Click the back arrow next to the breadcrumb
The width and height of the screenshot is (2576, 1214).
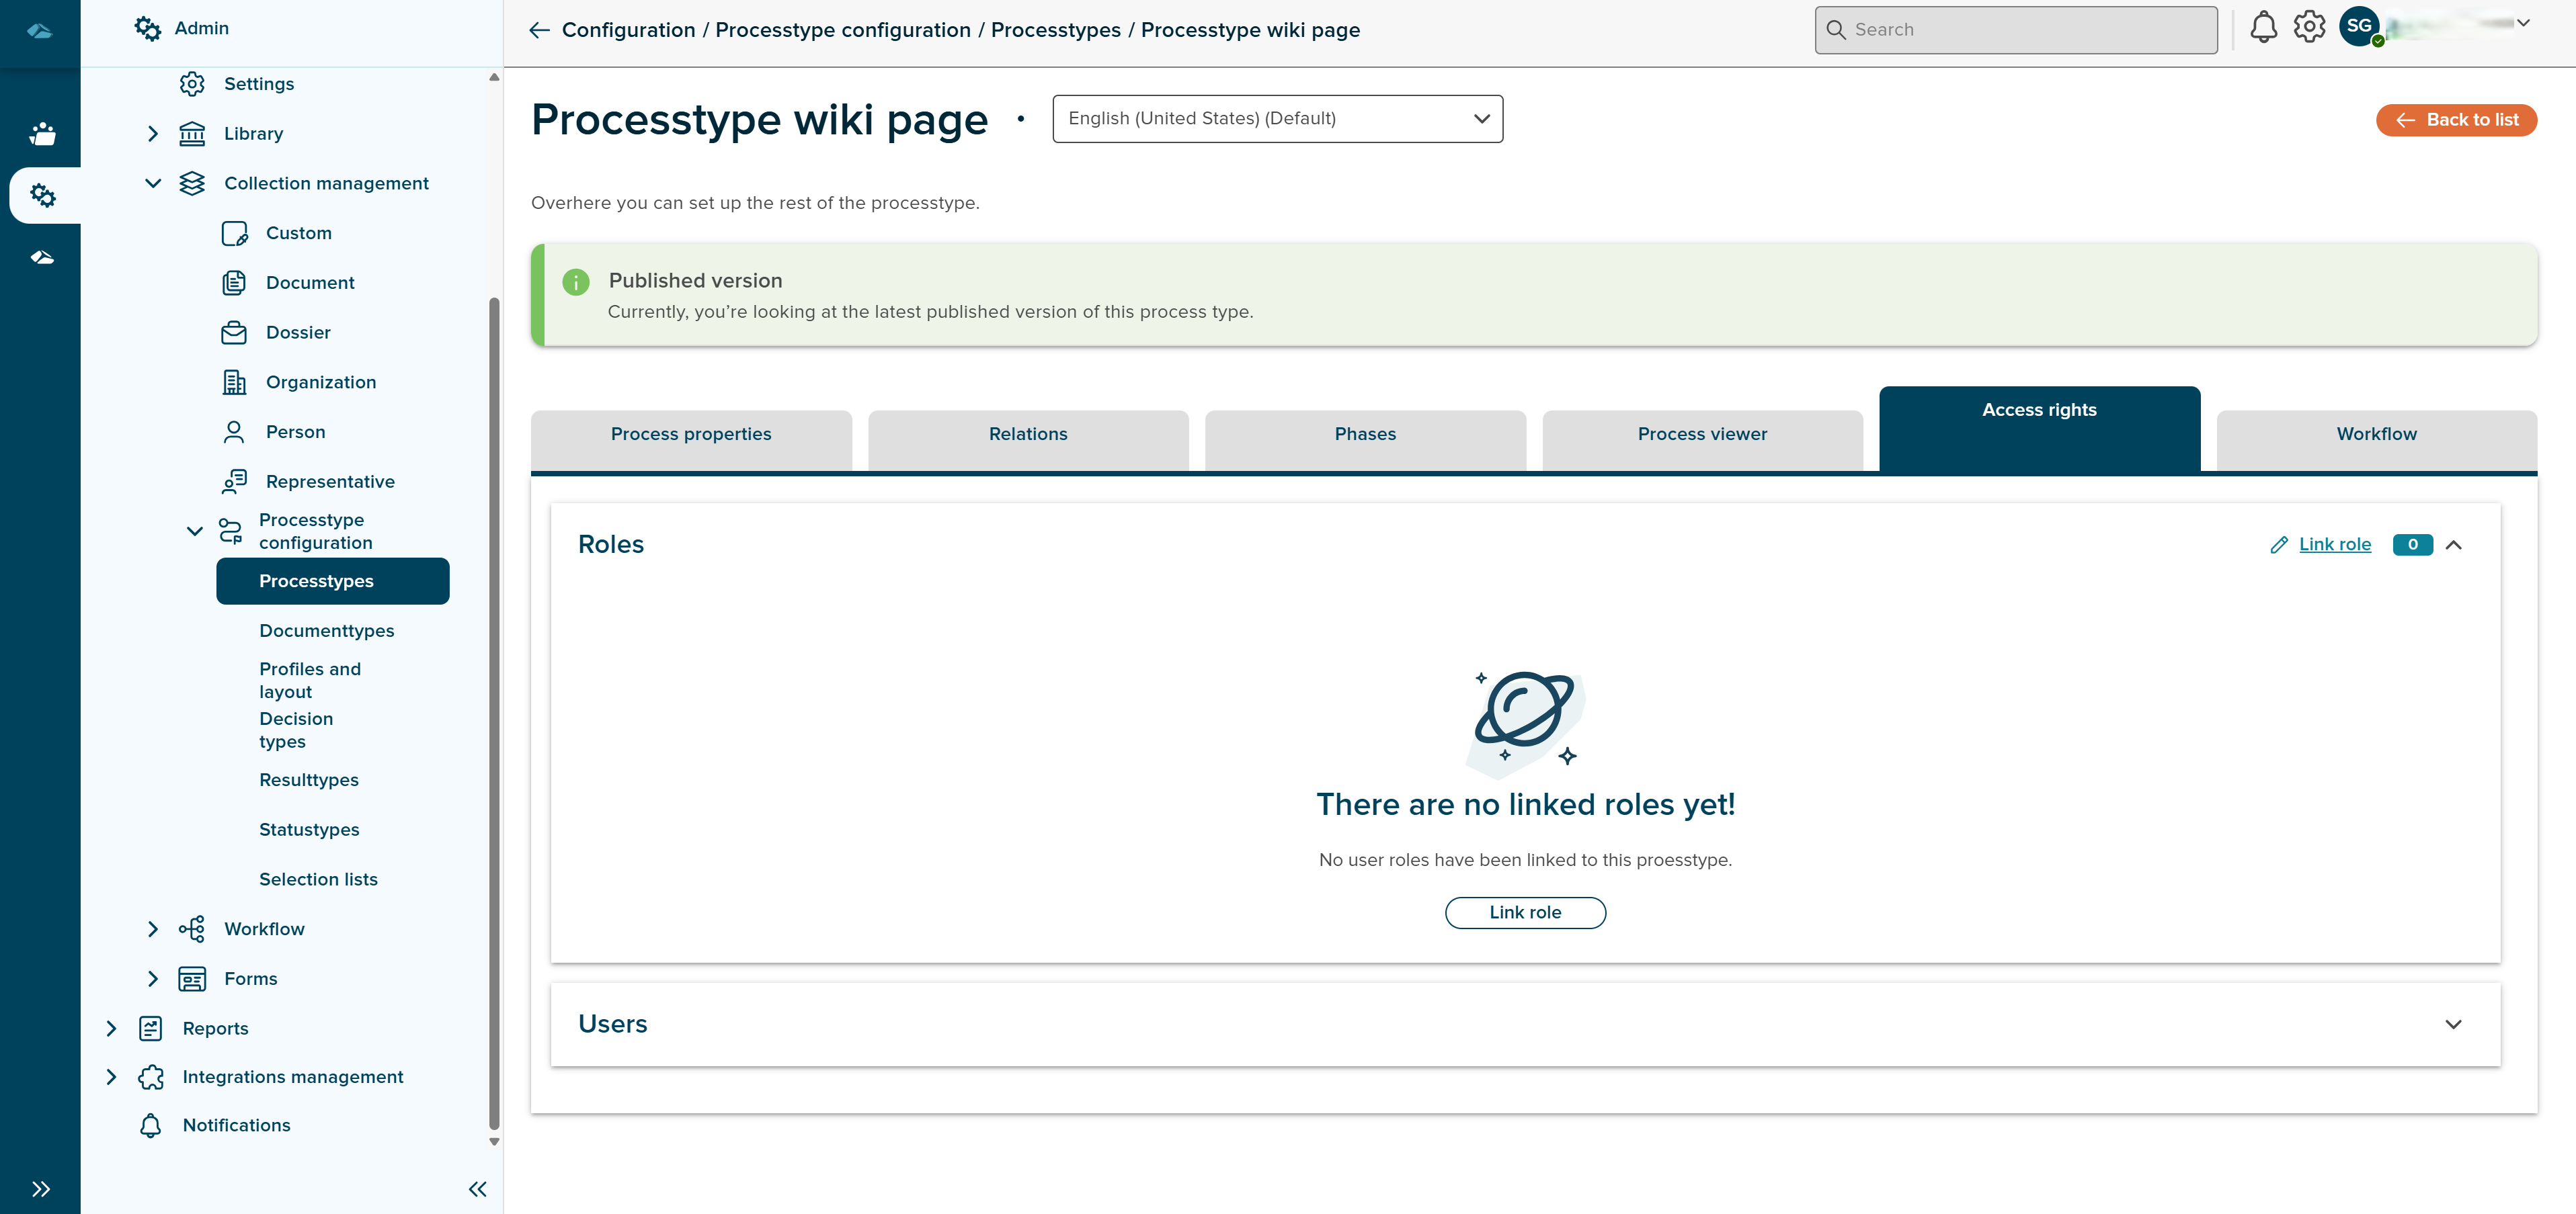click(x=539, y=30)
